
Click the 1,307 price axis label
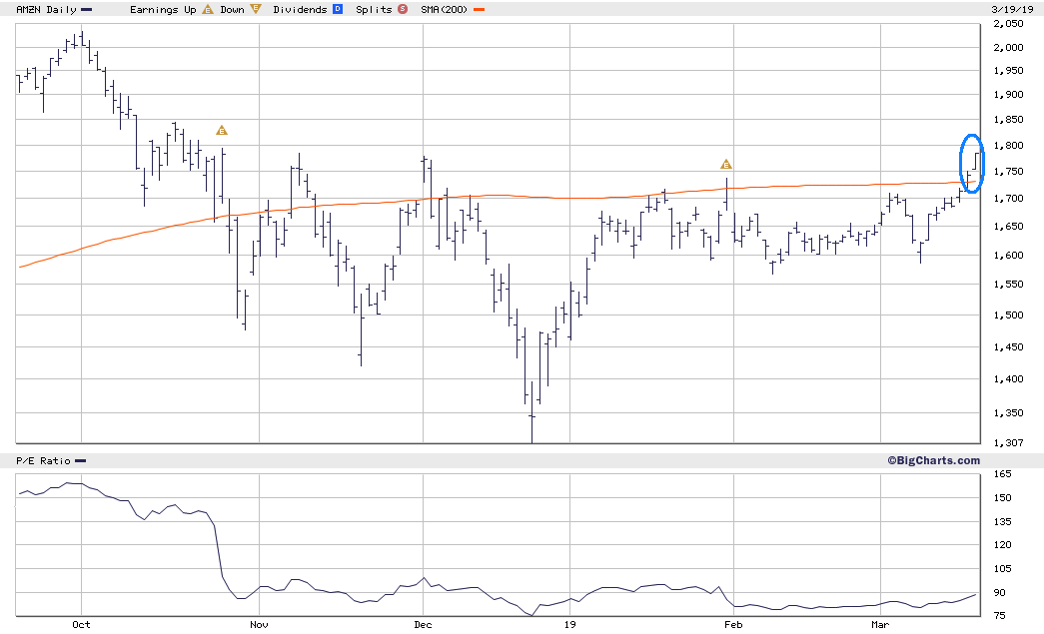click(1008, 442)
